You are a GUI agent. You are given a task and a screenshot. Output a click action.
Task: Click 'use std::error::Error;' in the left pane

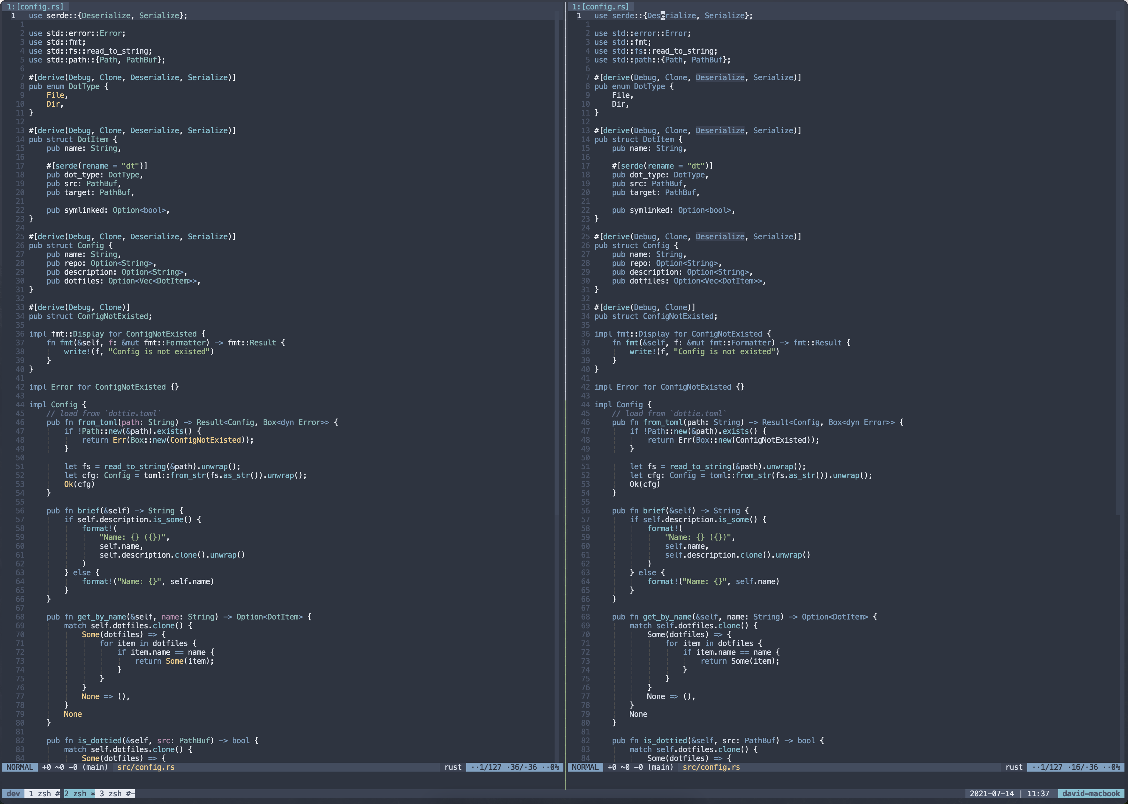77,33
